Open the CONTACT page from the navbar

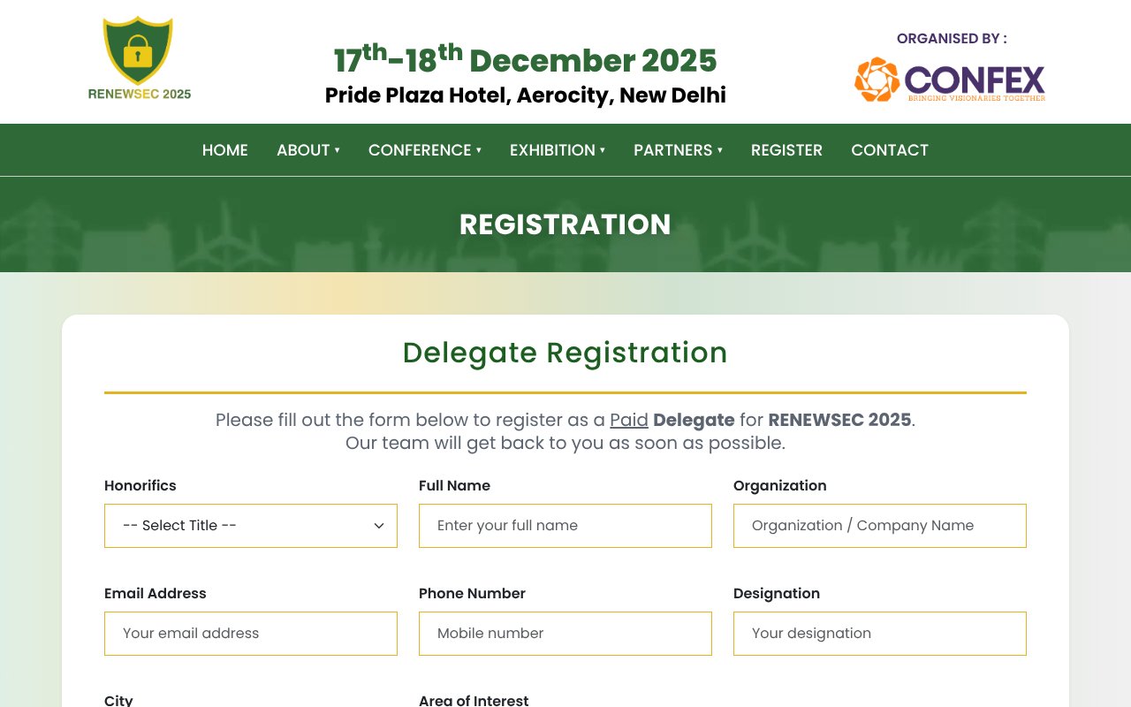(890, 150)
